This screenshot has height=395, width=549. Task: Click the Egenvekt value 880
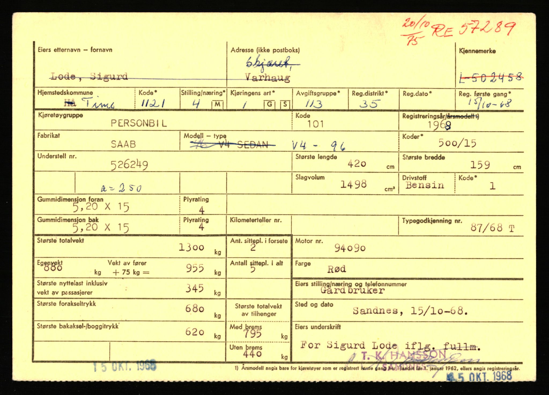(x=53, y=267)
